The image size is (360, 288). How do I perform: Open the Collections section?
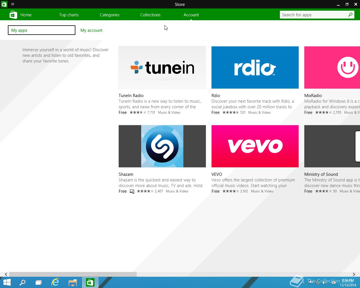coord(150,15)
